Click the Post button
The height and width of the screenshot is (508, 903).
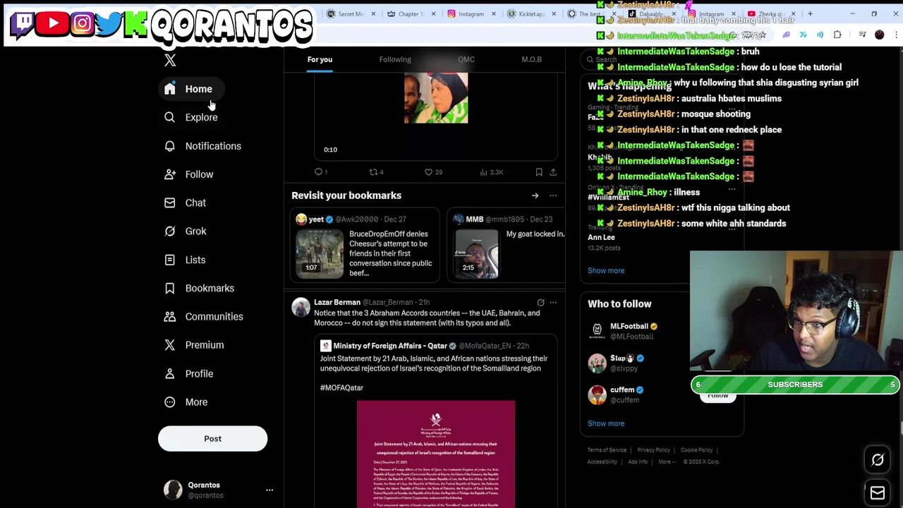coord(212,439)
